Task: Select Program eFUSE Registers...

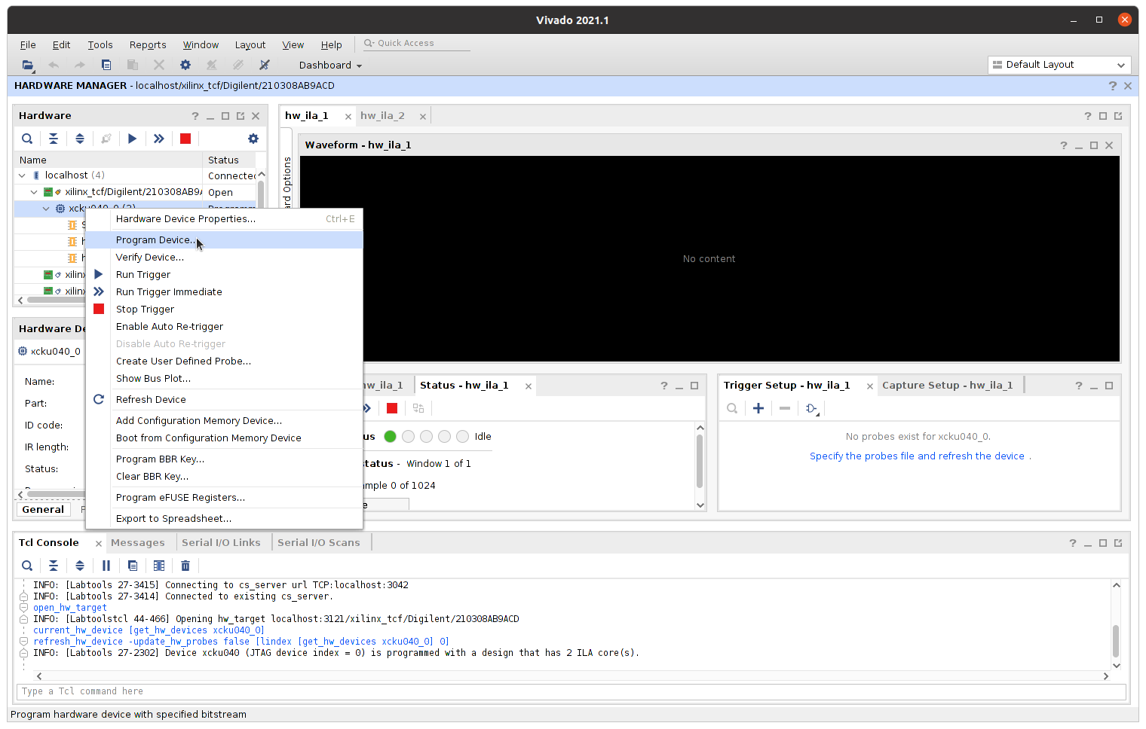Action: (x=225, y=498)
